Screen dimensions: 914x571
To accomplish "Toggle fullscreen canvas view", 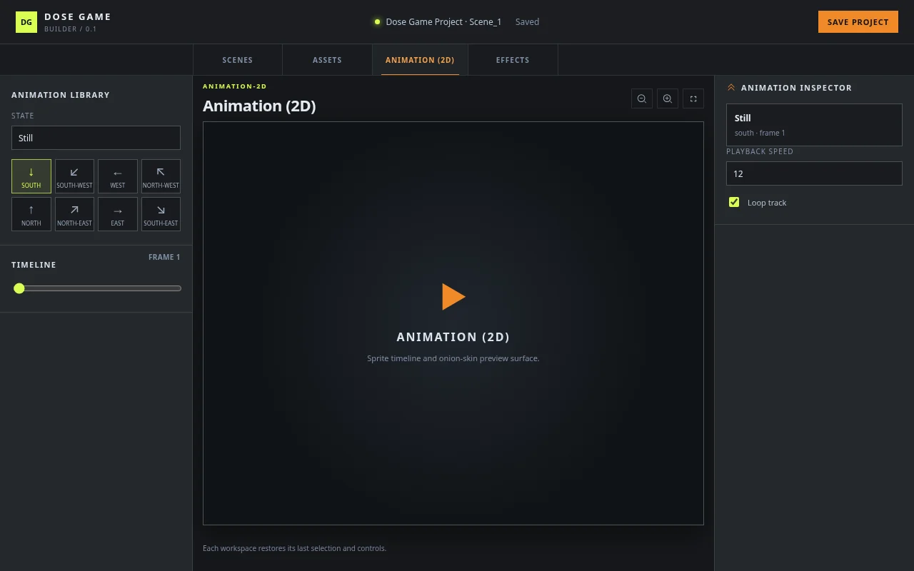I will tap(693, 98).
